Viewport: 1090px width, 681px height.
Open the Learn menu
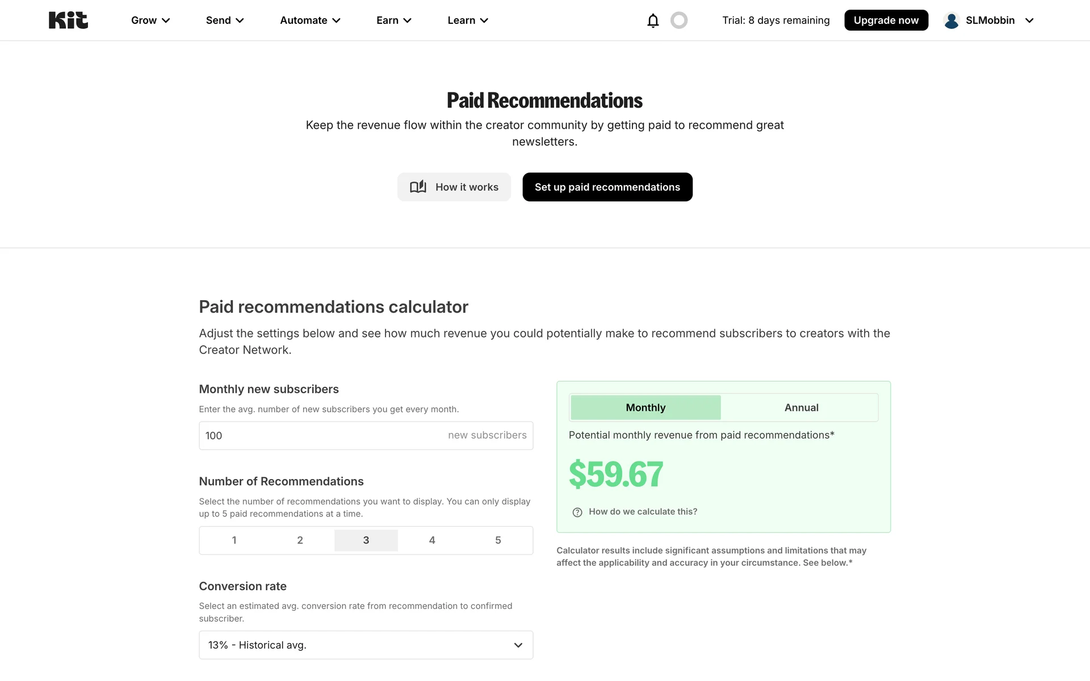pyautogui.click(x=468, y=20)
